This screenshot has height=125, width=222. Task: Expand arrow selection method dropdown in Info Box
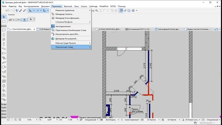click(34, 19)
